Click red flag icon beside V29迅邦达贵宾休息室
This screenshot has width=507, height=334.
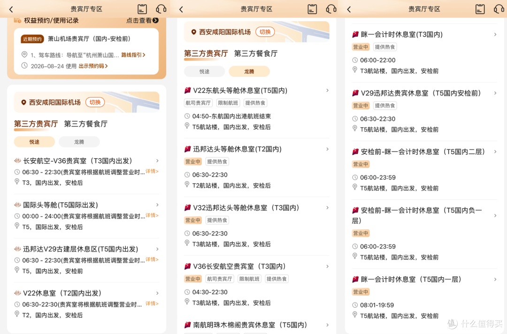coord(355,93)
